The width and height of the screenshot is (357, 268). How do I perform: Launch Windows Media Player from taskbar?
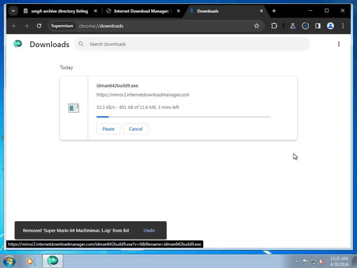coord(30,261)
